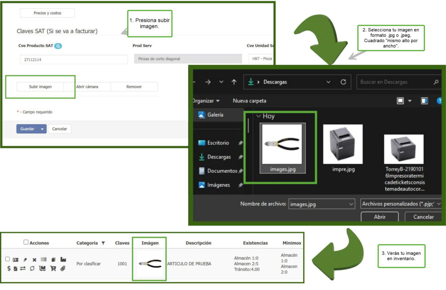Toggle the Acciones header checkbox
The width and height of the screenshot is (446, 290).
click(x=26, y=242)
